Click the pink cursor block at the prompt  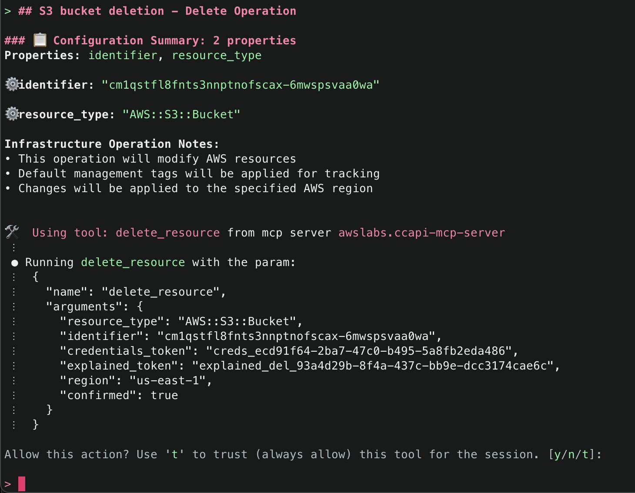click(x=22, y=483)
